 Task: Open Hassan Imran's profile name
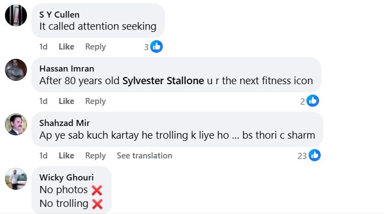click(x=67, y=69)
